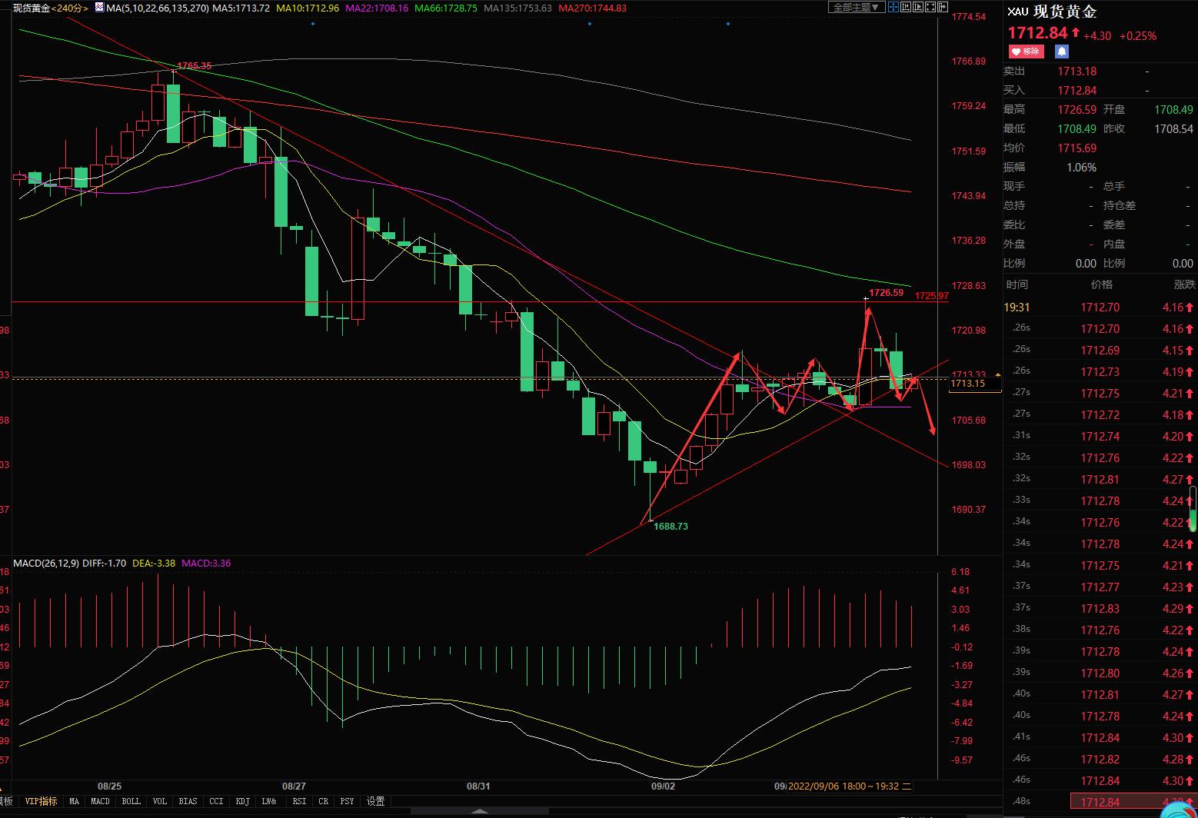Open the 设置 indicator settings tab

click(x=375, y=801)
